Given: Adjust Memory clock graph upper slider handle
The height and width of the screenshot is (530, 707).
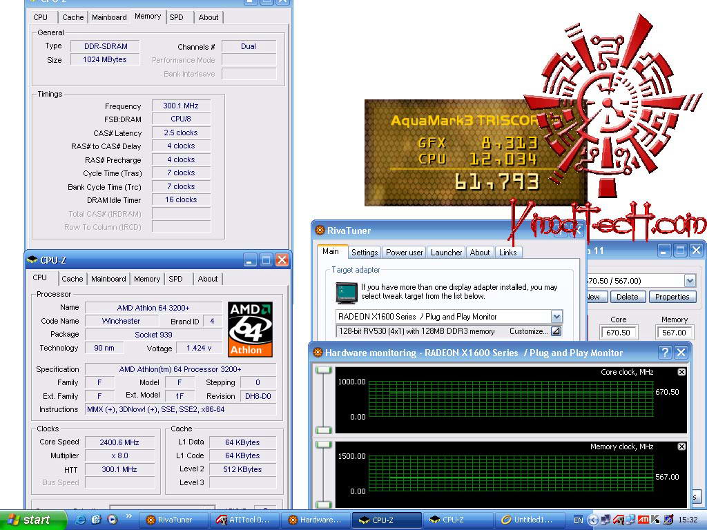Looking at the screenshot, I should click(324, 445).
